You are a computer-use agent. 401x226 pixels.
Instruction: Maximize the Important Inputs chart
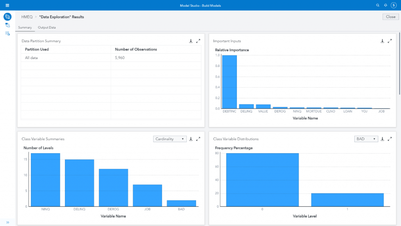[390, 41]
